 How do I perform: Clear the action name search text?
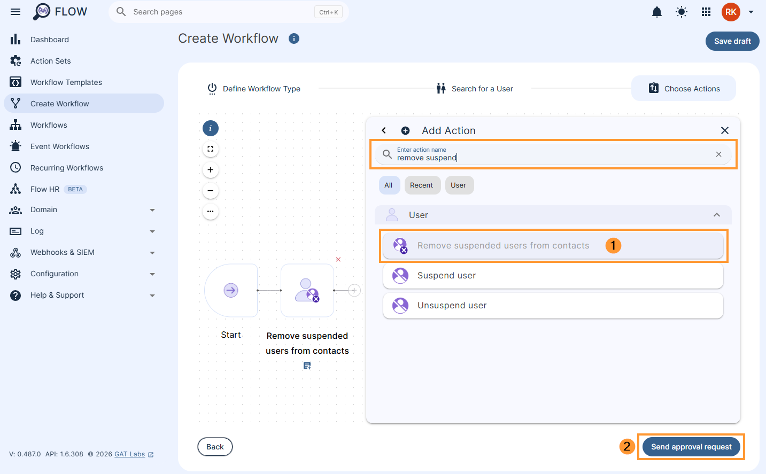pyautogui.click(x=719, y=154)
